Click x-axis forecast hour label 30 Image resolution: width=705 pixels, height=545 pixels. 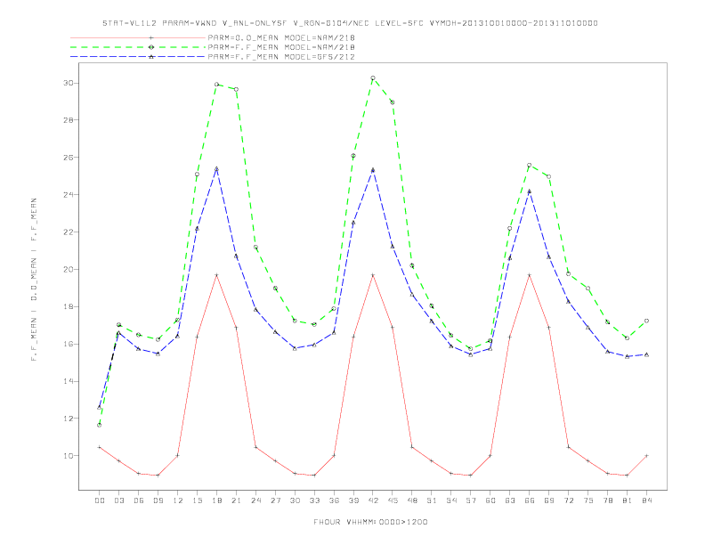pos(295,500)
